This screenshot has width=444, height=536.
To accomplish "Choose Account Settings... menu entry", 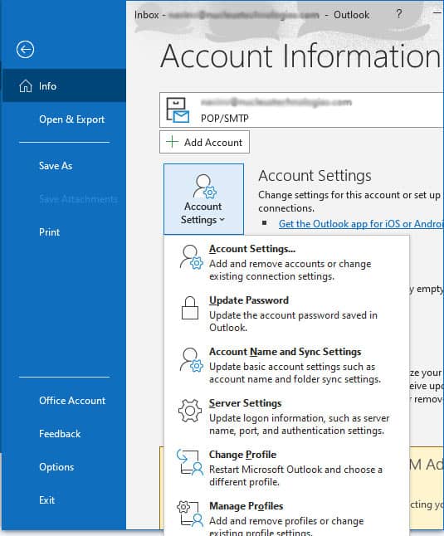I will [x=286, y=262].
